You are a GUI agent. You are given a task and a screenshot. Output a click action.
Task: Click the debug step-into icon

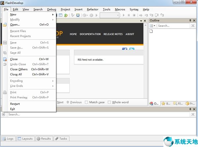point(146,15)
